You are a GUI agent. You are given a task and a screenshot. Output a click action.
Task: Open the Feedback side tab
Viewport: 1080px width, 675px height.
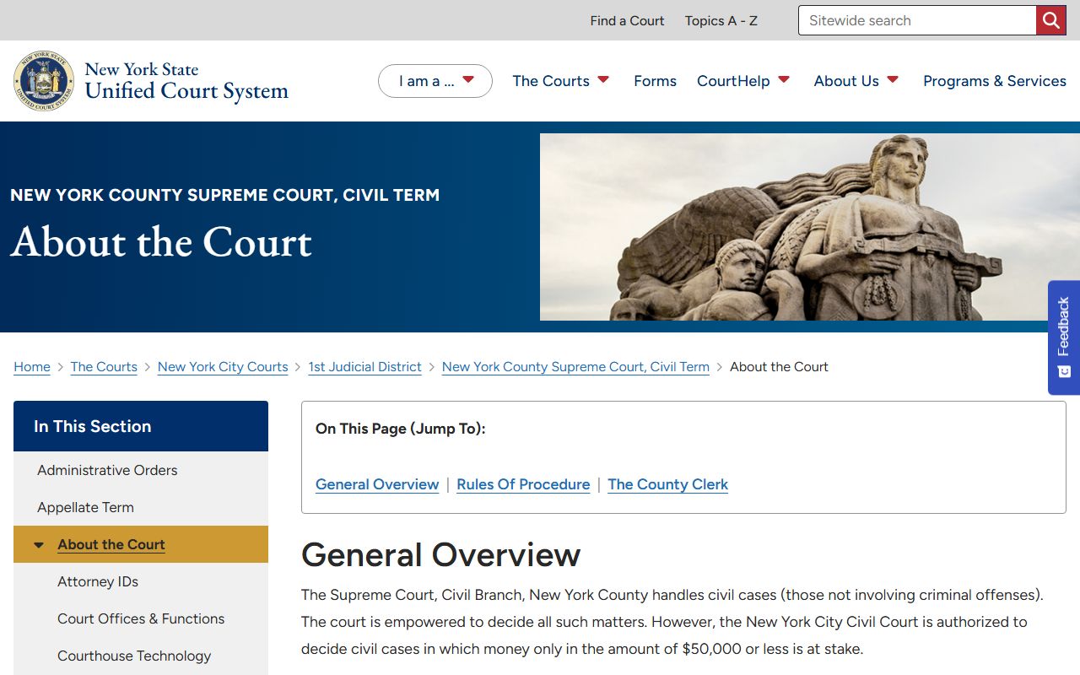(x=1064, y=337)
